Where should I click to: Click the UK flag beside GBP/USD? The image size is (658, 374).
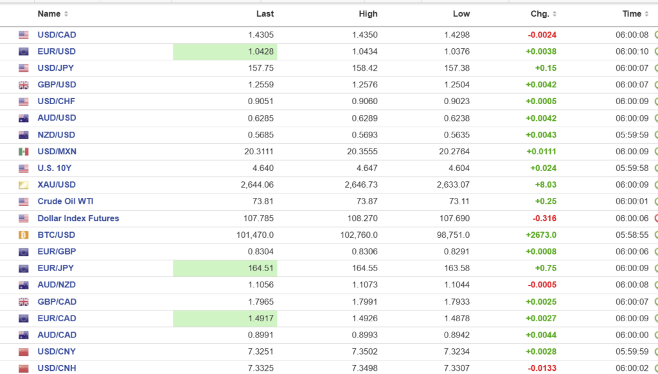tap(24, 85)
